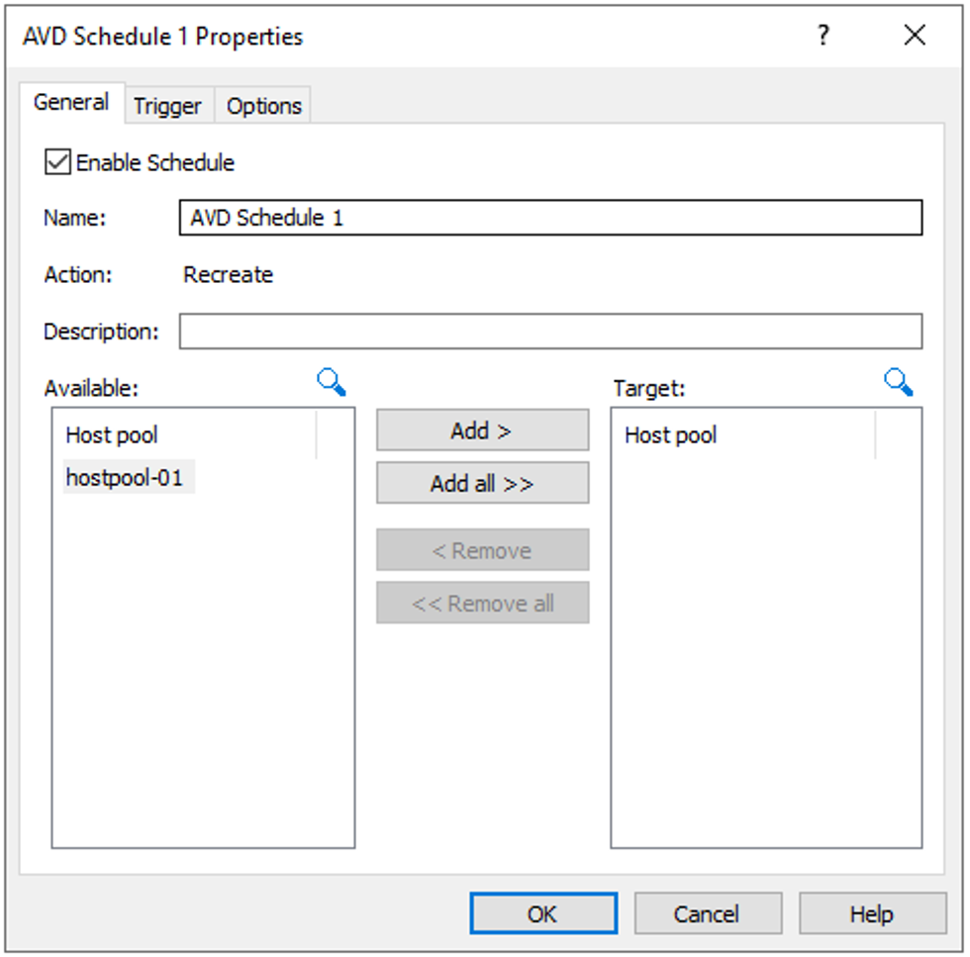The width and height of the screenshot is (970, 957).
Task: Click the Add > button
Action: (x=483, y=431)
